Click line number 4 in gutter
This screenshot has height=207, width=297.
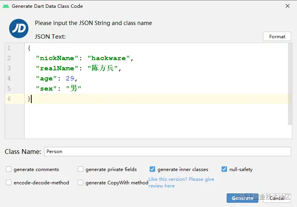[x=9, y=79]
